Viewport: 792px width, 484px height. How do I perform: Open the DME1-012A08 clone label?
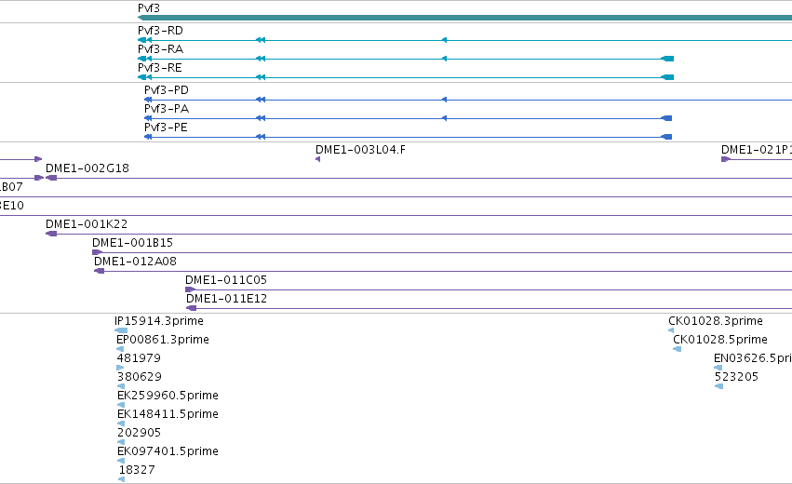[x=135, y=262]
